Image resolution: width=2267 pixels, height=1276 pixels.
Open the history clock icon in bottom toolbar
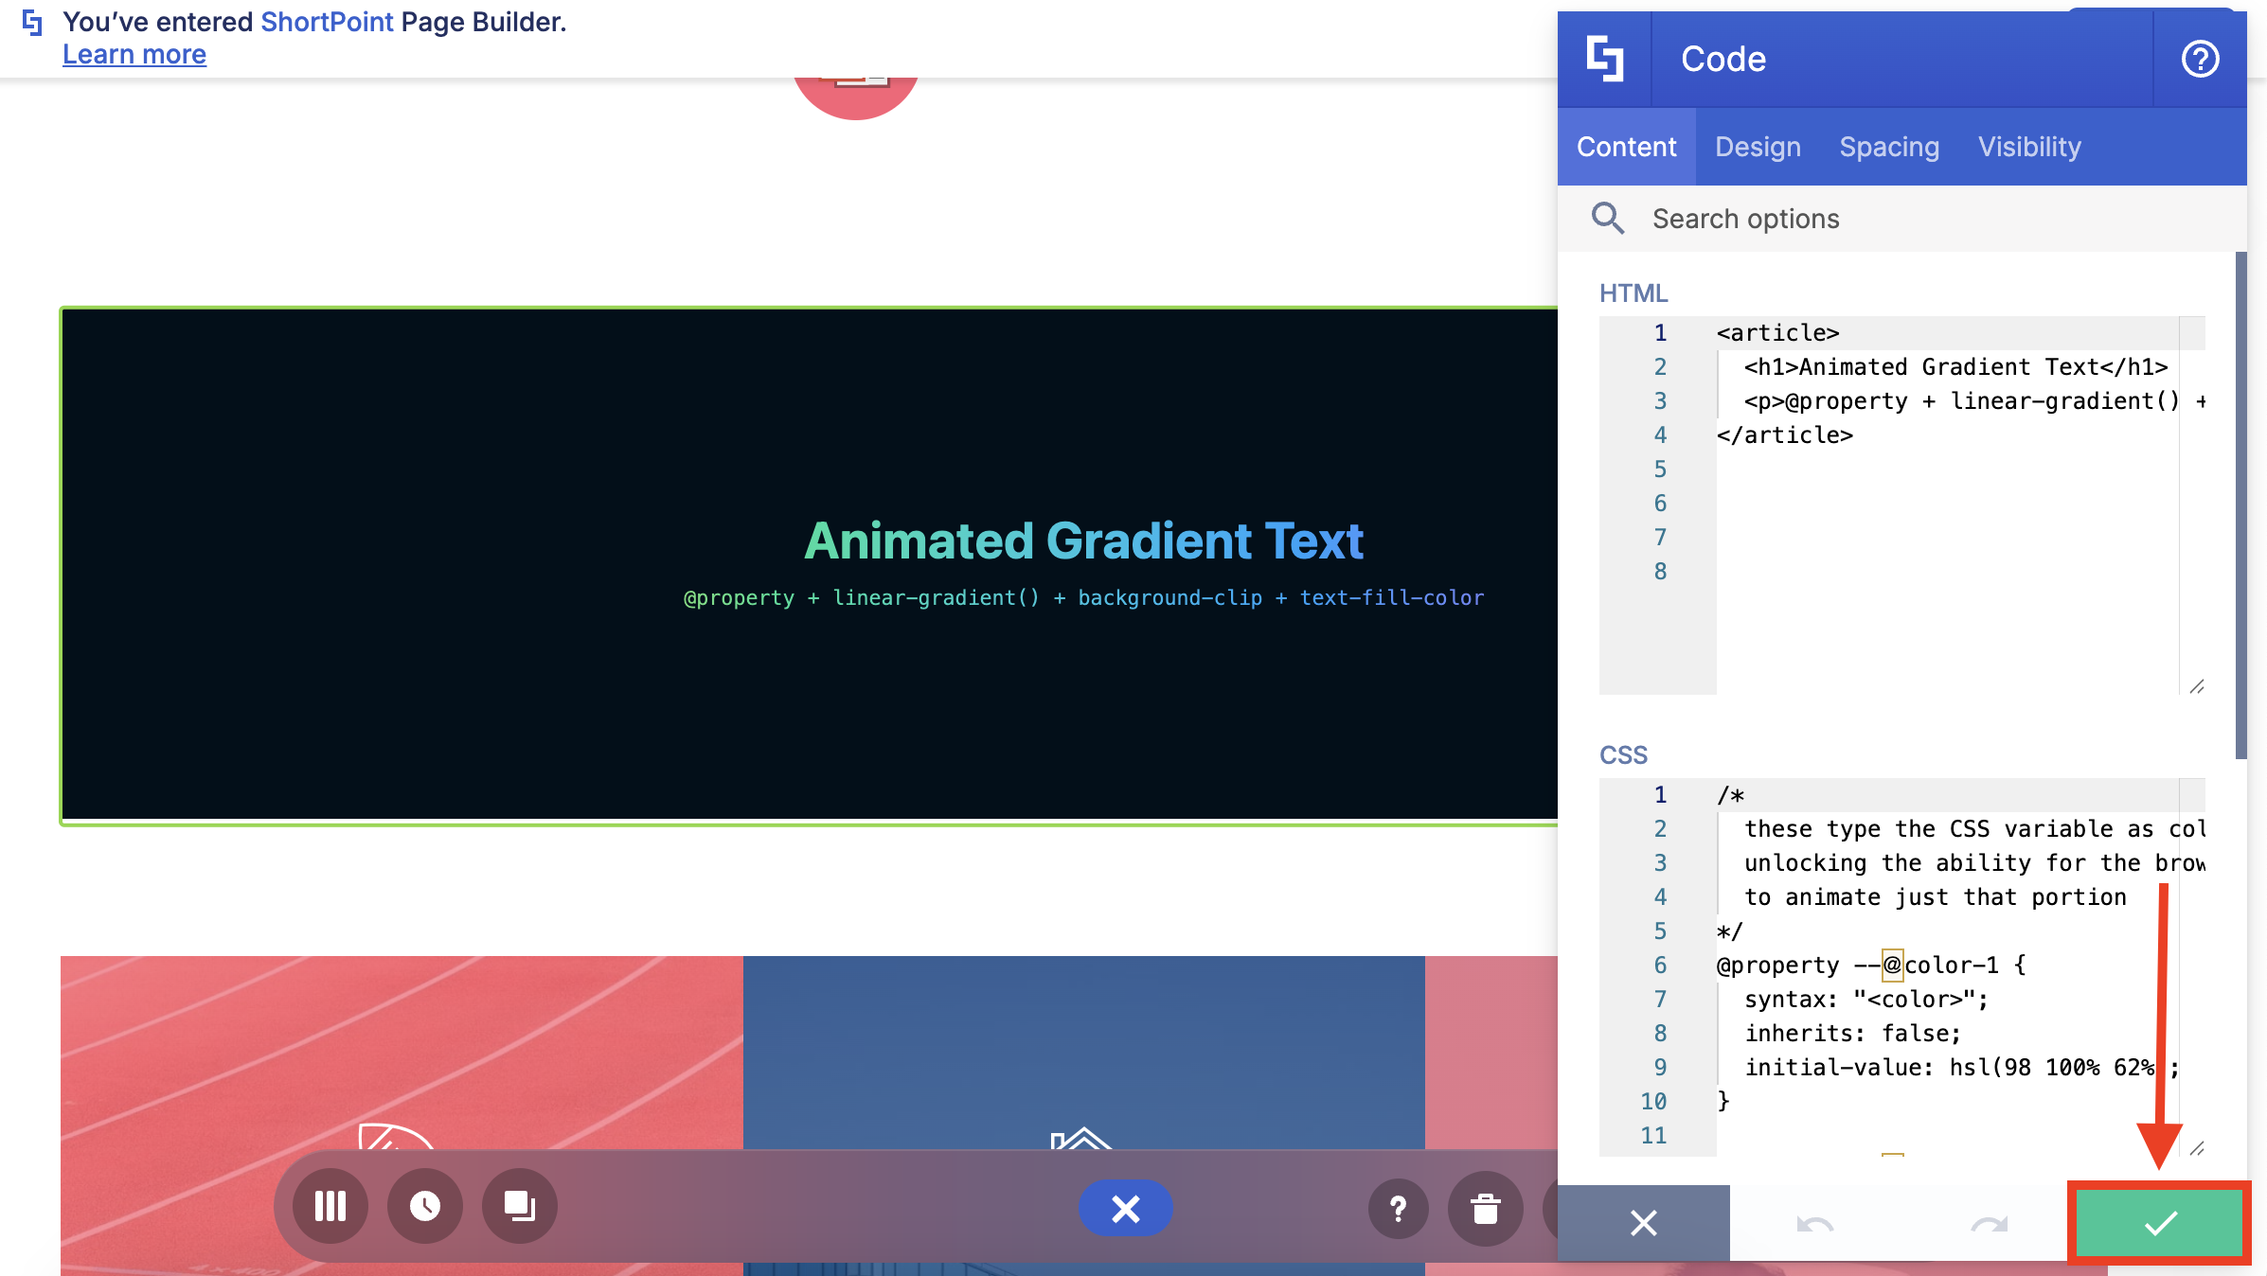[x=425, y=1207]
